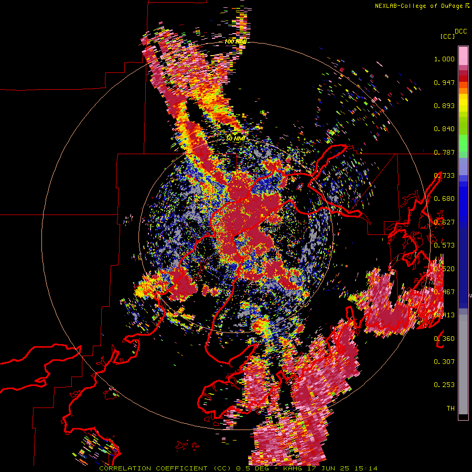This screenshot has width=472, height=472.
Task: Click the 1.000 scale value
Action: [444, 59]
